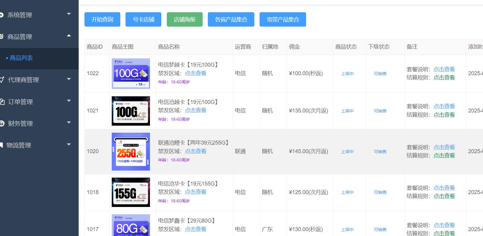The image size is (483, 236).
Task: Open product 1021 main image thumbnail
Action: click(x=131, y=111)
